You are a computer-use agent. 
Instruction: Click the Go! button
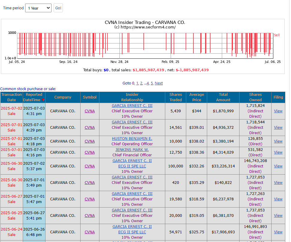58,8
